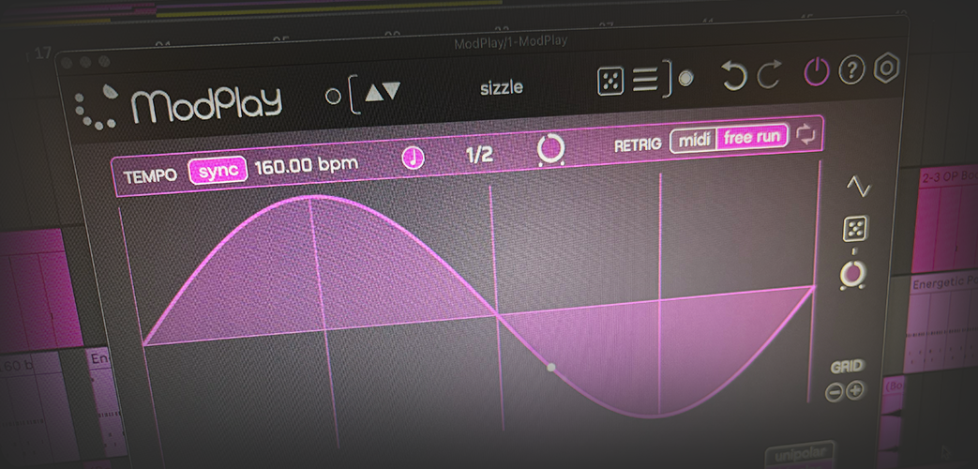978x469 pixels.
Task: Click the curve randomize dice icon
Action: click(856, 229)
